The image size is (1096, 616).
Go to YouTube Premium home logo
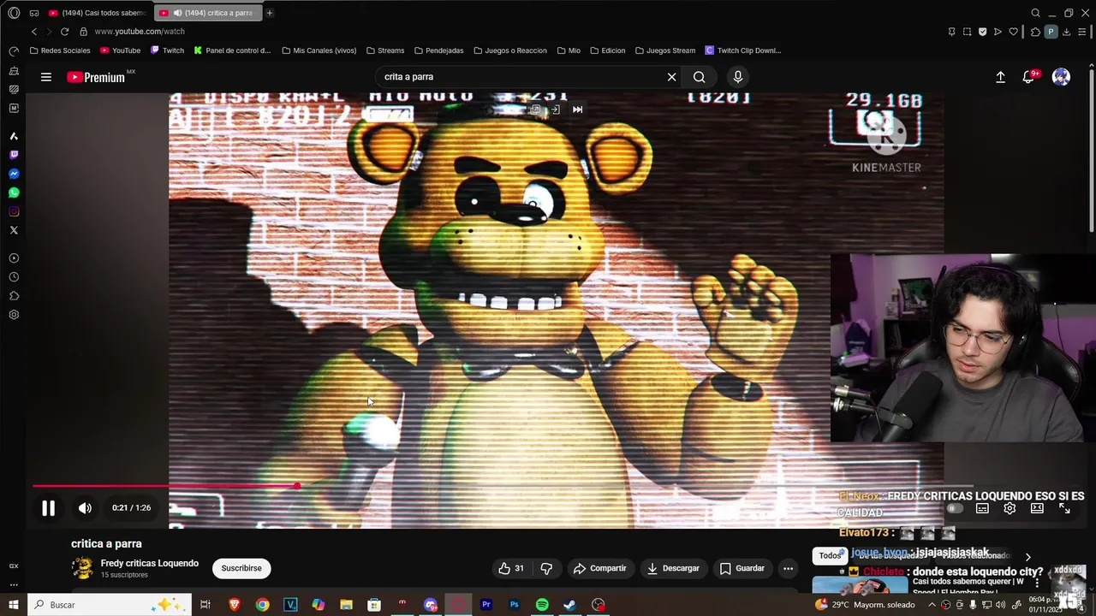tap(96, 77)
